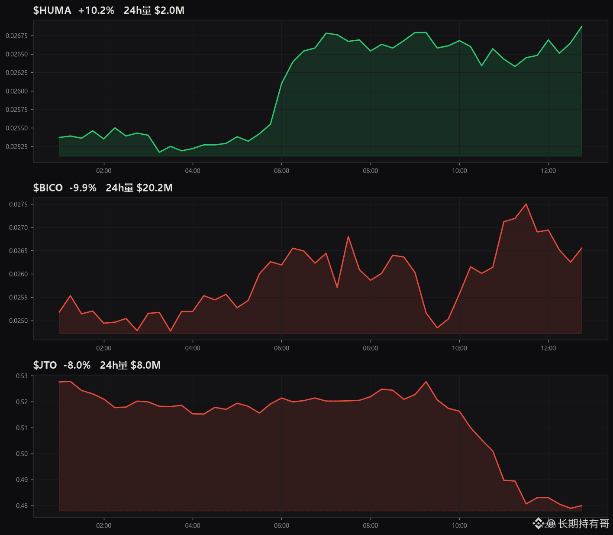Click the 0.0260 price axis label
This screenshot has width=613, height=535.
click(x=18, y=274)
